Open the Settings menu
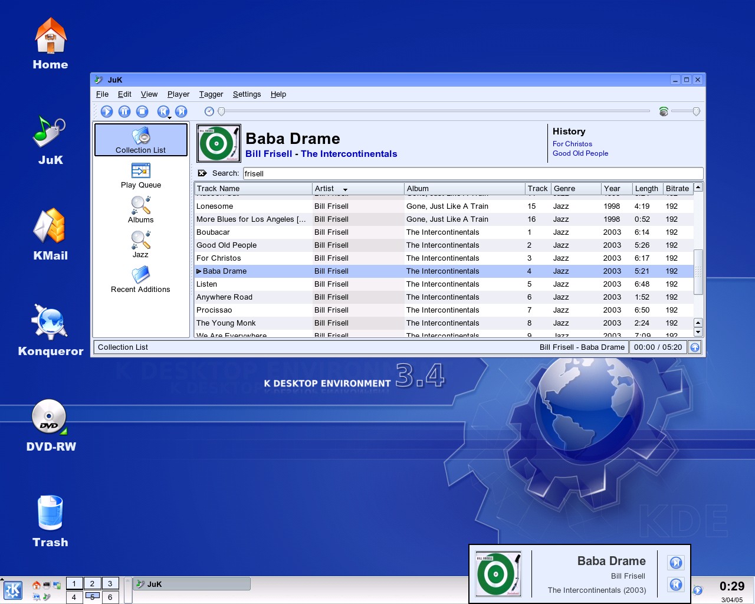This screenshot has width=755, height=604. click(x=247, y=94)
